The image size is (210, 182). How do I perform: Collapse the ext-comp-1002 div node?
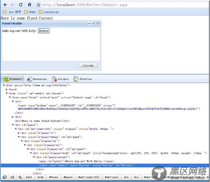(16, 129)
